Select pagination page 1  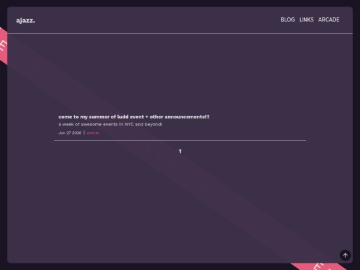(180, 151)
